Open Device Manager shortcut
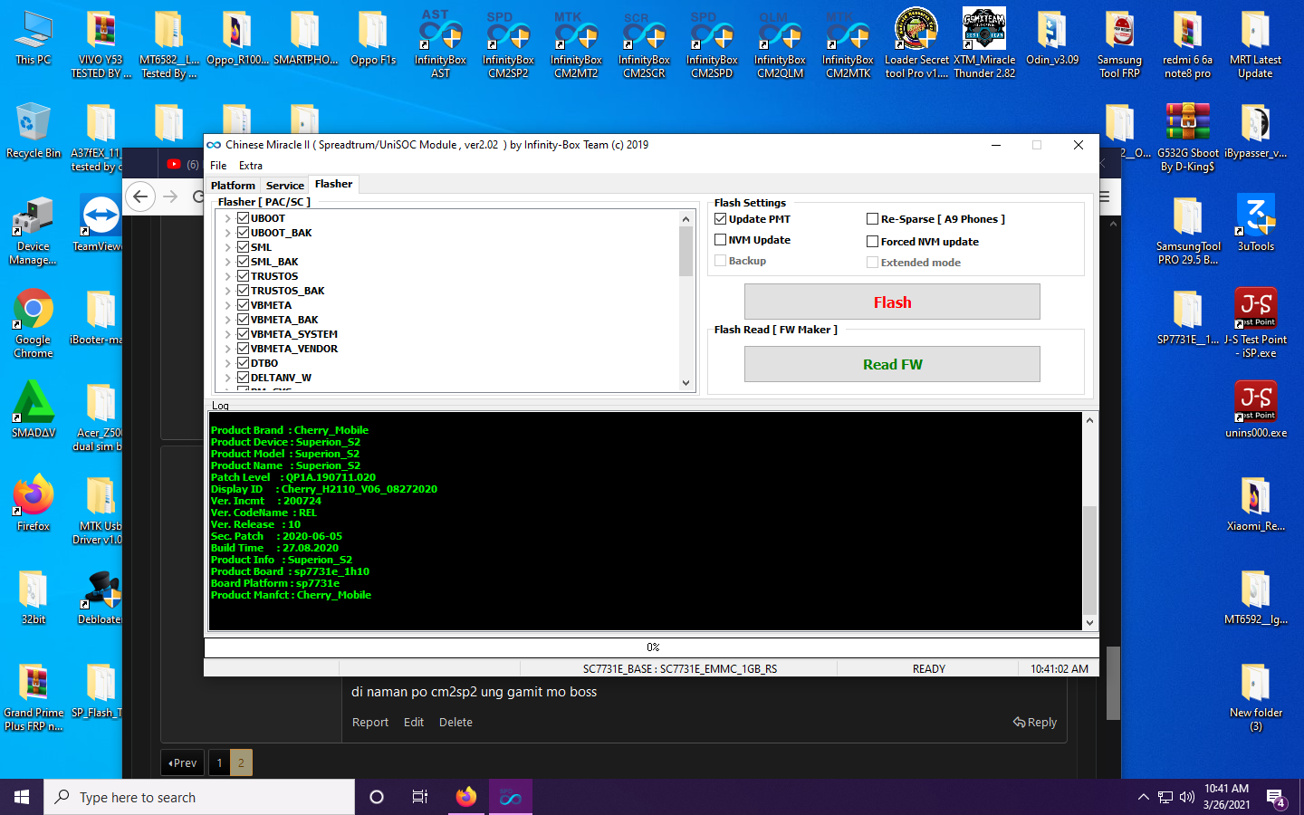Screen dimensions: 1304x815 point(34,231)
